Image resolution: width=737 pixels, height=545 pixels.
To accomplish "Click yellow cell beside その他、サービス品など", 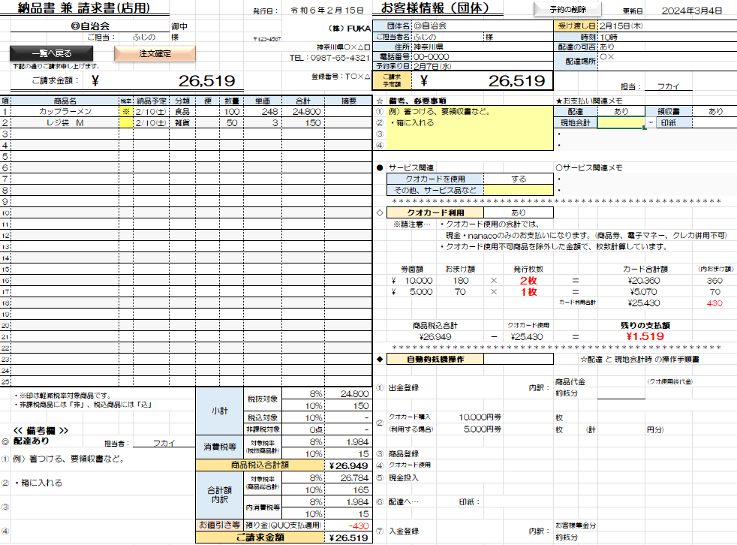I will pyautogui.click(x=518, y=190).
